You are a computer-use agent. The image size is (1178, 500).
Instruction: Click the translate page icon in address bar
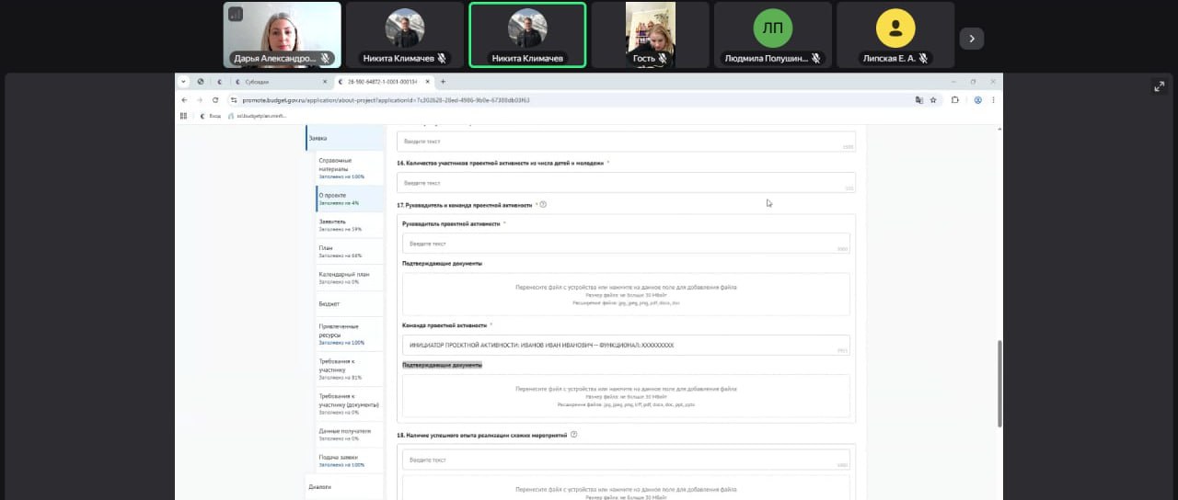(x=918, y=99)
